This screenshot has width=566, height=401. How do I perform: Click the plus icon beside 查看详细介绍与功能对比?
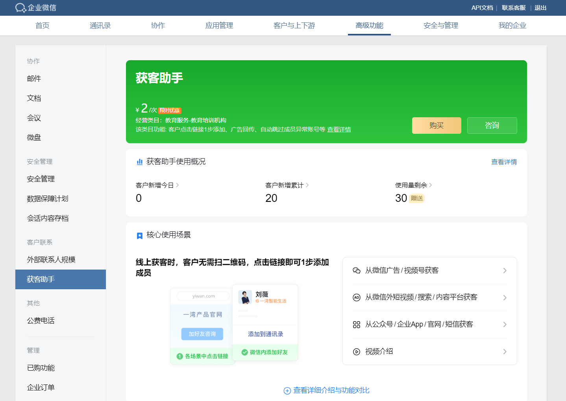click(287, 391)
